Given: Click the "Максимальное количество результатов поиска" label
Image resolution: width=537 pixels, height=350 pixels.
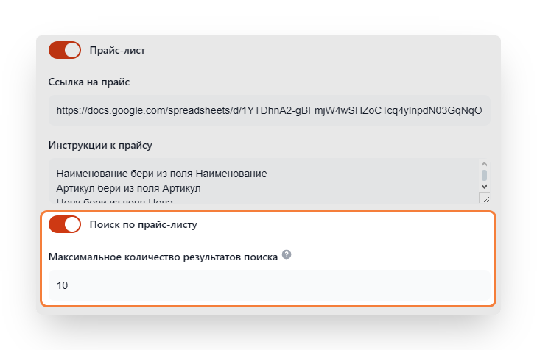Looking at the screenshot, I should point(163,257).
